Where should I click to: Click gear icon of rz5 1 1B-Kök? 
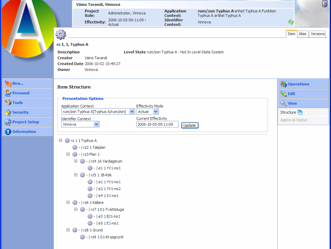tap(82, 175)
